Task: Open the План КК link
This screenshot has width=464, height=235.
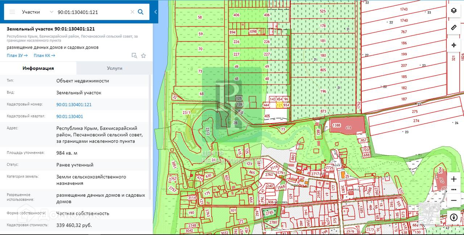Action: pyautogui.click(x=44, y=55)
